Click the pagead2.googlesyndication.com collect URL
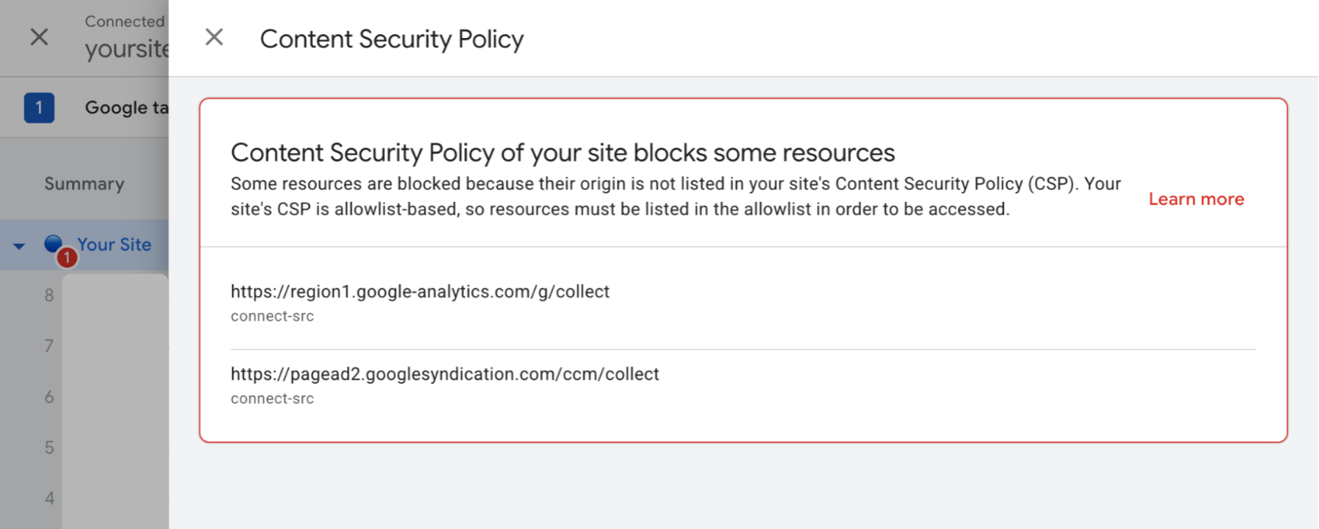The height and width of the screenshot is (529, 1319). 445,373
